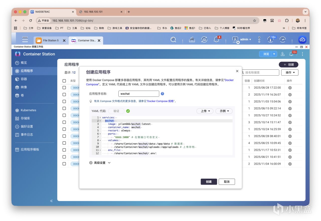Screen dimensions: 321x221
Task: Click 取消 to cancel the dialog
Action: tap(227, 182)
